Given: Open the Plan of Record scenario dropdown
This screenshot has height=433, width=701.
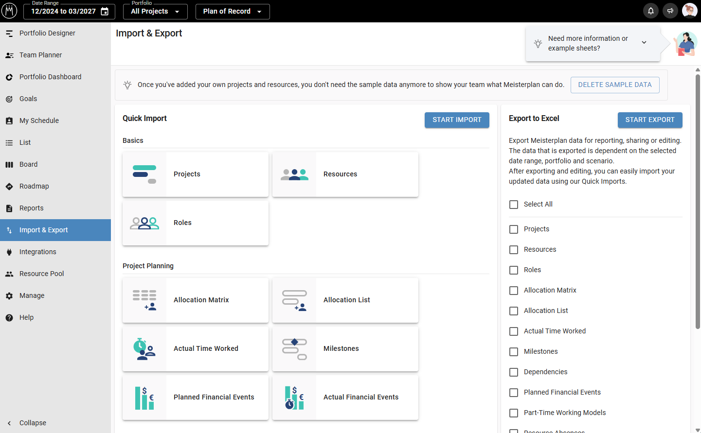Looking at the screenshot, I should (x=233, y=11).
